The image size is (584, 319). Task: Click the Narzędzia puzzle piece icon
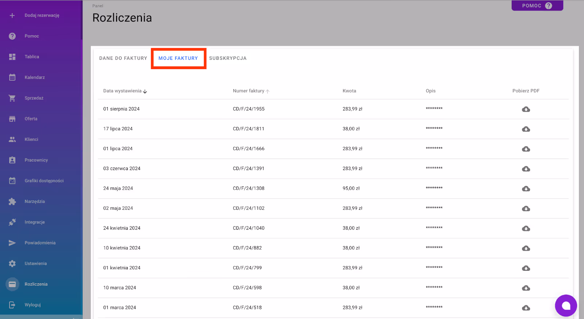pyautogui.click(x=12, y=201)
